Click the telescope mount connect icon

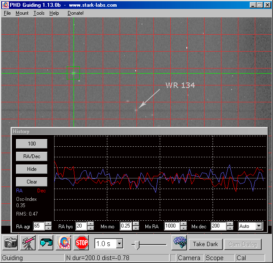[28, 243]
